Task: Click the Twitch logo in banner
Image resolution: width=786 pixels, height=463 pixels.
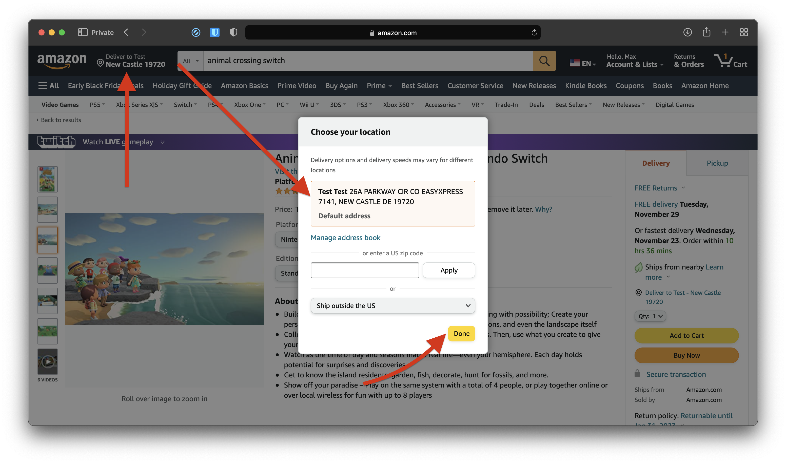Action: [x=56, y=142]
